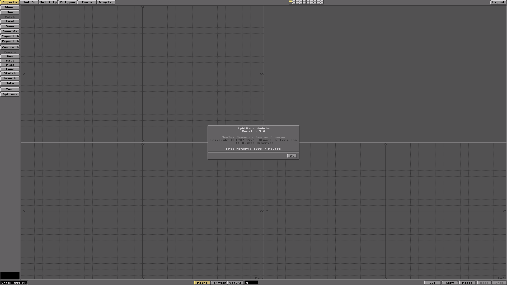Screen dimensions: 507x285
Task: Switch to Polygon selection mode
Action: coord(219,282)
